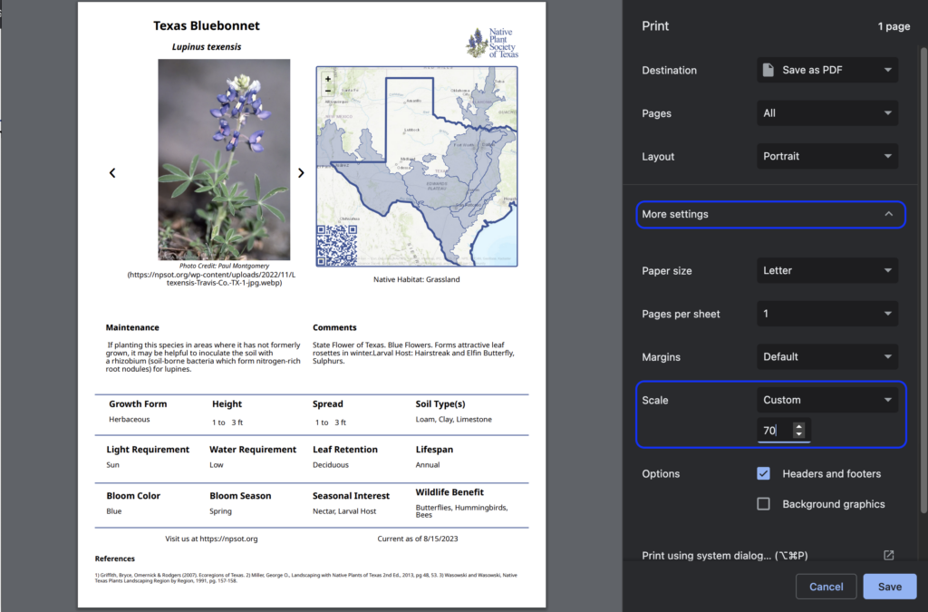The height and width of the screenshot is (612, 928).
Task: Click the map zoom in plus icon
Action: pos(327,79)
